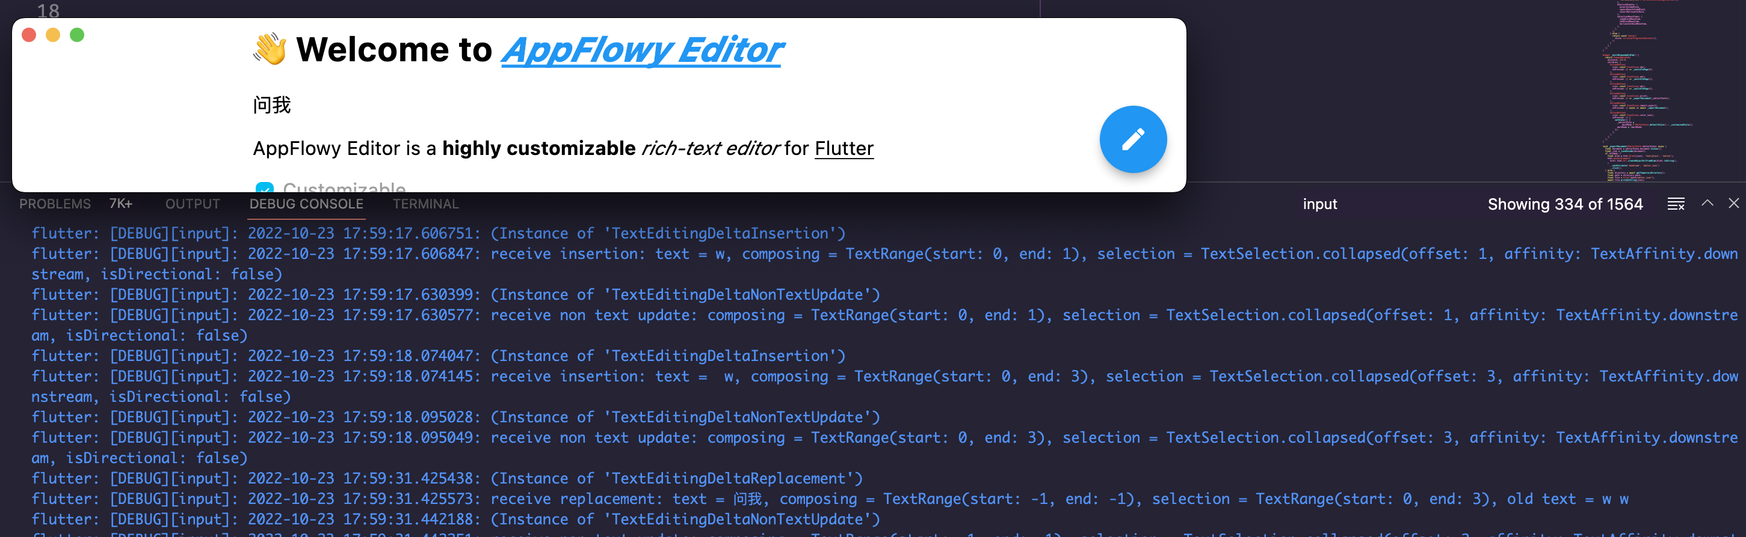
Task: Place cursor in the 问我 text line
Action: pos(271,105)
